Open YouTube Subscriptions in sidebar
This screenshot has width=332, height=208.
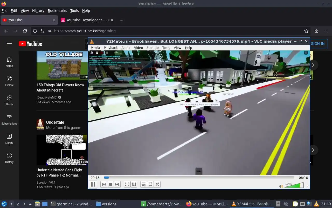click(x=9, y=120)
